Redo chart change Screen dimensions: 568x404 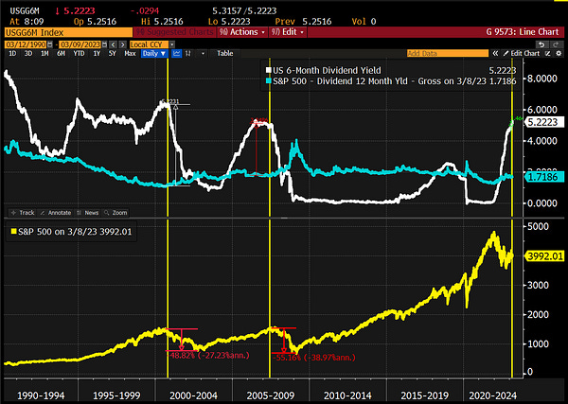coord(556,44)
